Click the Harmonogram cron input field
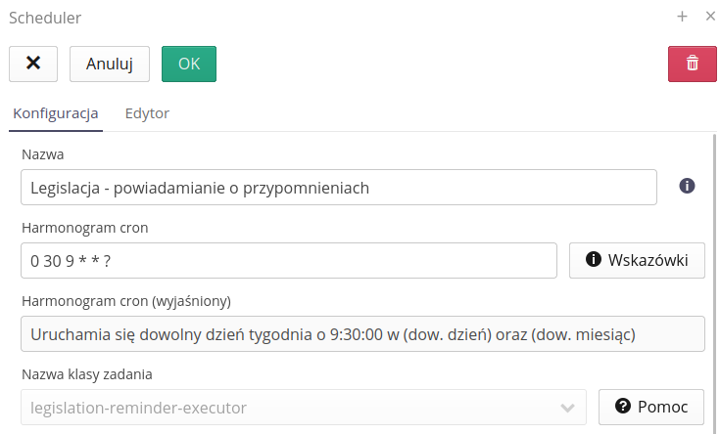This screenshot has width=720, height=434. coord(288,261)
